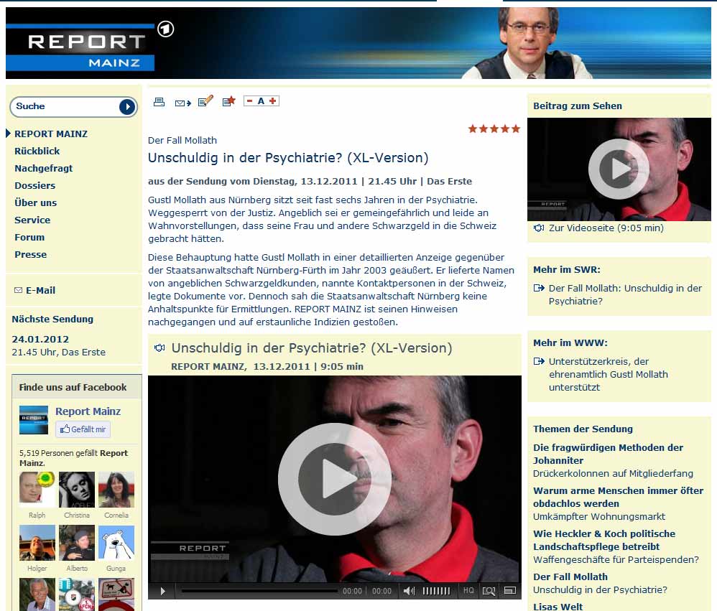This screenshot has width=717, height=611.
Task: Click camera icon beside the XL-Version video title
Action: (159, 348)
